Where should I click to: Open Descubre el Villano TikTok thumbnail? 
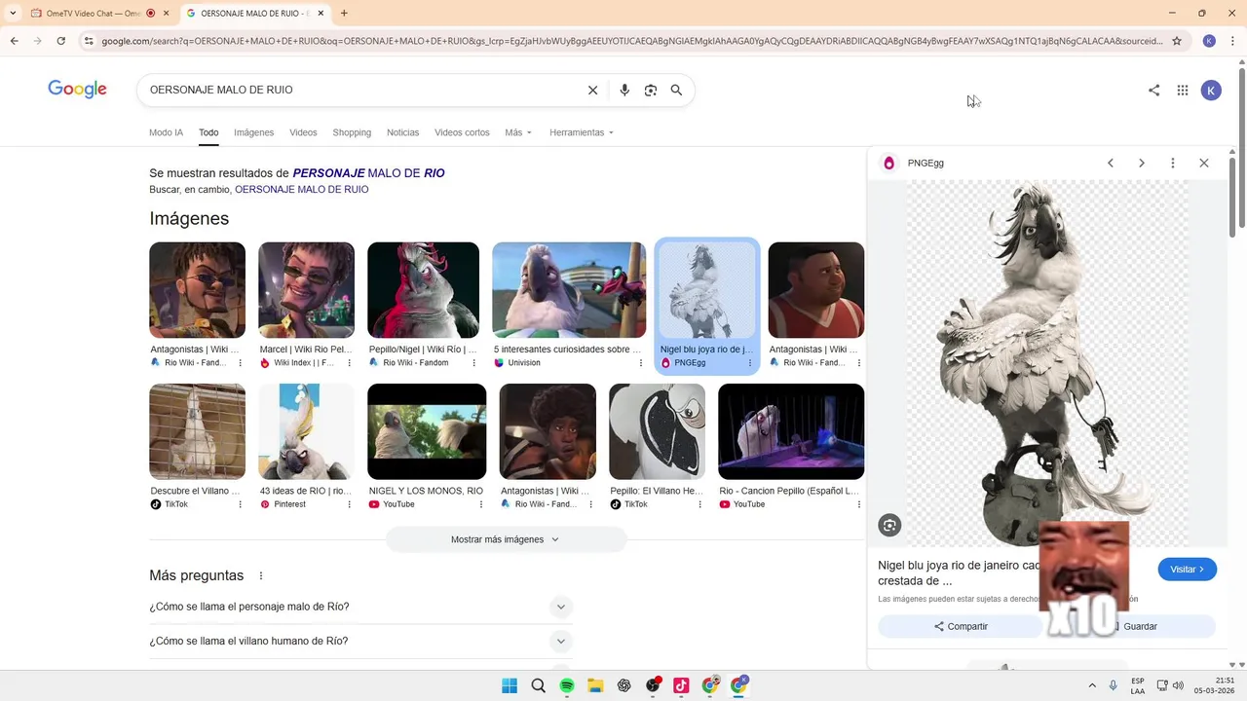click(x=197, y=431)
